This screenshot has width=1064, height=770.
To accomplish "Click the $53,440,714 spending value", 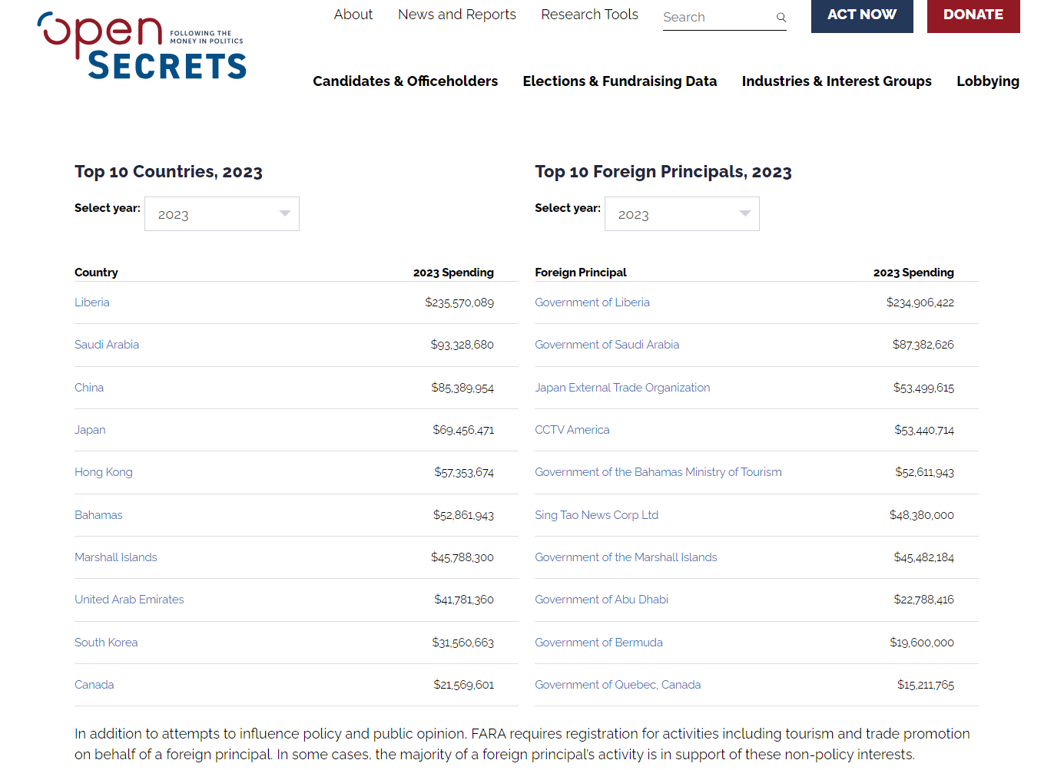I will coord(924,430).
